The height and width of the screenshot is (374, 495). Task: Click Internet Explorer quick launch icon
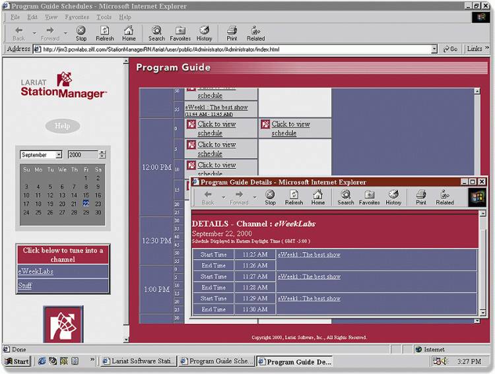(42, 361)
